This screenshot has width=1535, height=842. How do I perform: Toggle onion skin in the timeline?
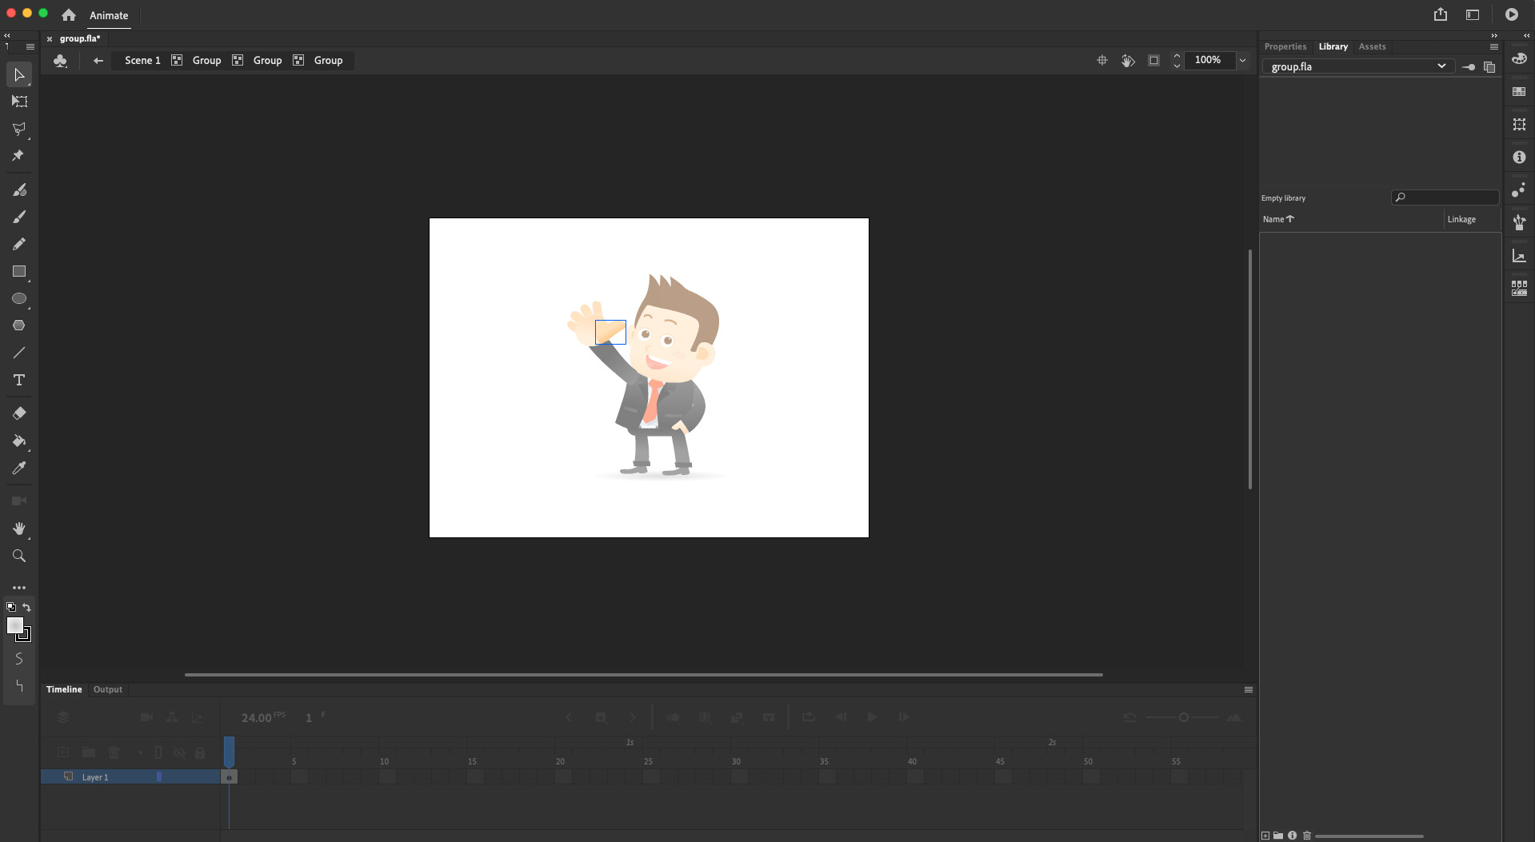[x=674, y=717]
